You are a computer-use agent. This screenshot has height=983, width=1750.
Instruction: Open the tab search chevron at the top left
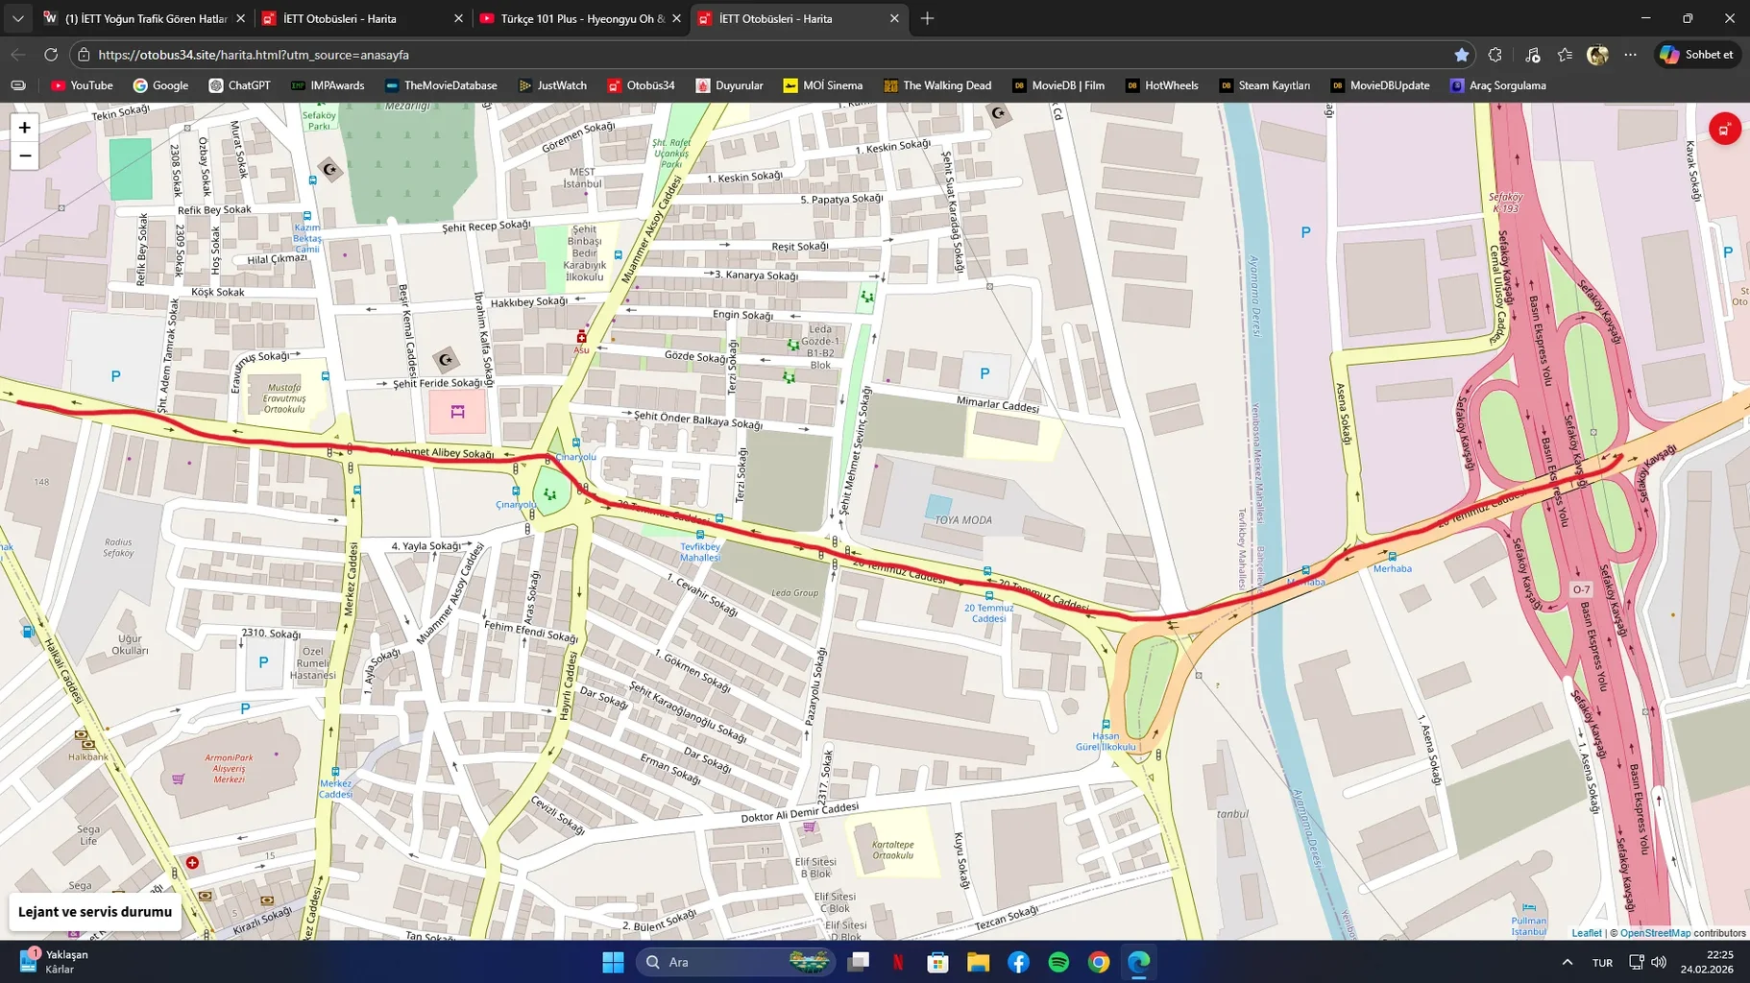click(x=17, y=18)
